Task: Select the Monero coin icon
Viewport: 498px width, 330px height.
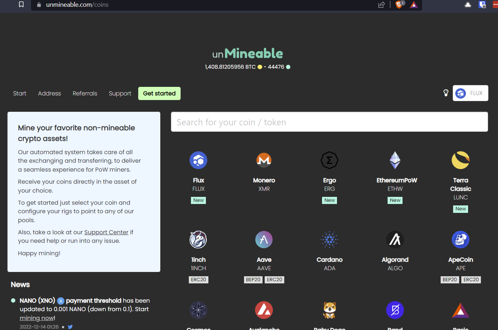Action: coord(264,160)
